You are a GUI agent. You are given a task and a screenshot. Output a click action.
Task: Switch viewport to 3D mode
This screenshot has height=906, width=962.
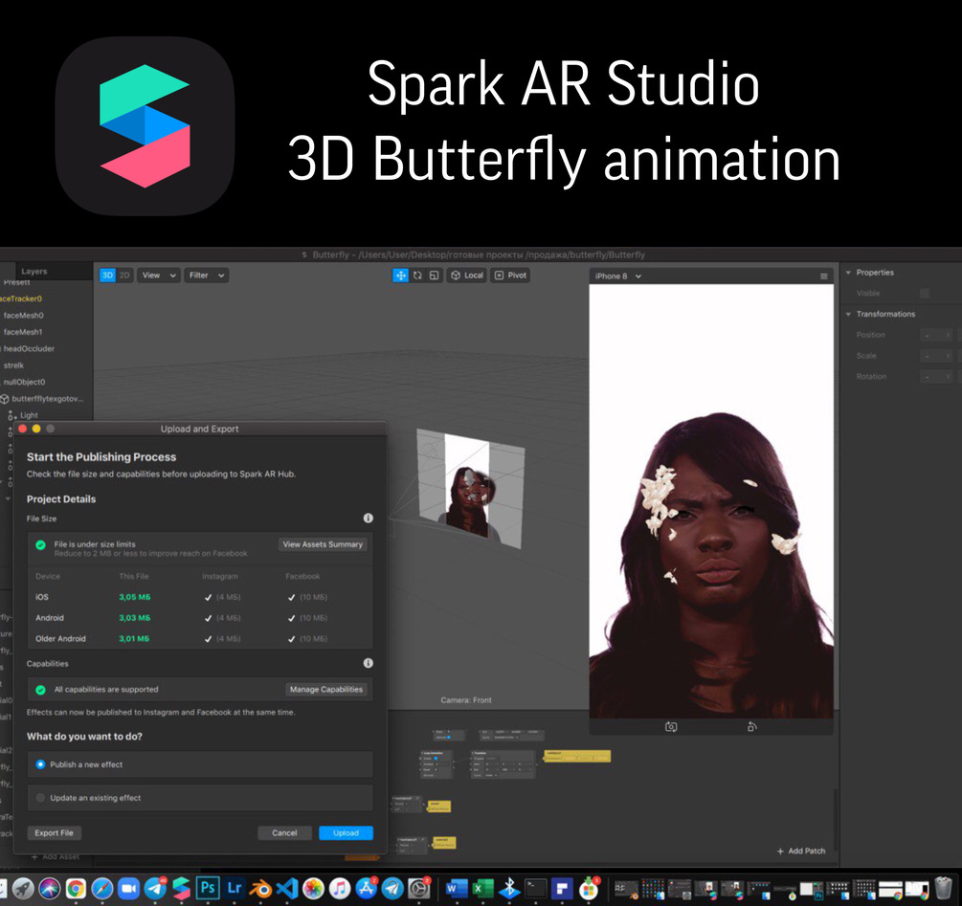pyautogui.click(x=107, y=276)
